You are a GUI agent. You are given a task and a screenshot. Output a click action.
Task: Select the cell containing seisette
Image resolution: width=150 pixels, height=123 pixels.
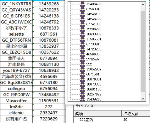click(x=16, y=34)
